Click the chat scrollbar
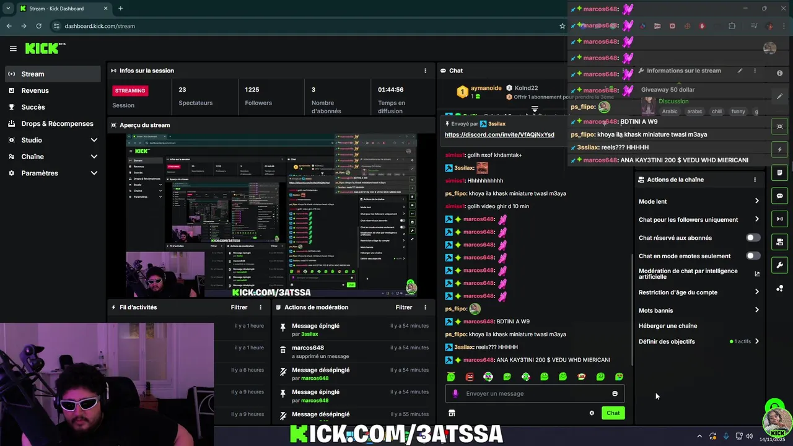This screenshot has width=793, height=446. tap(632, 310)
